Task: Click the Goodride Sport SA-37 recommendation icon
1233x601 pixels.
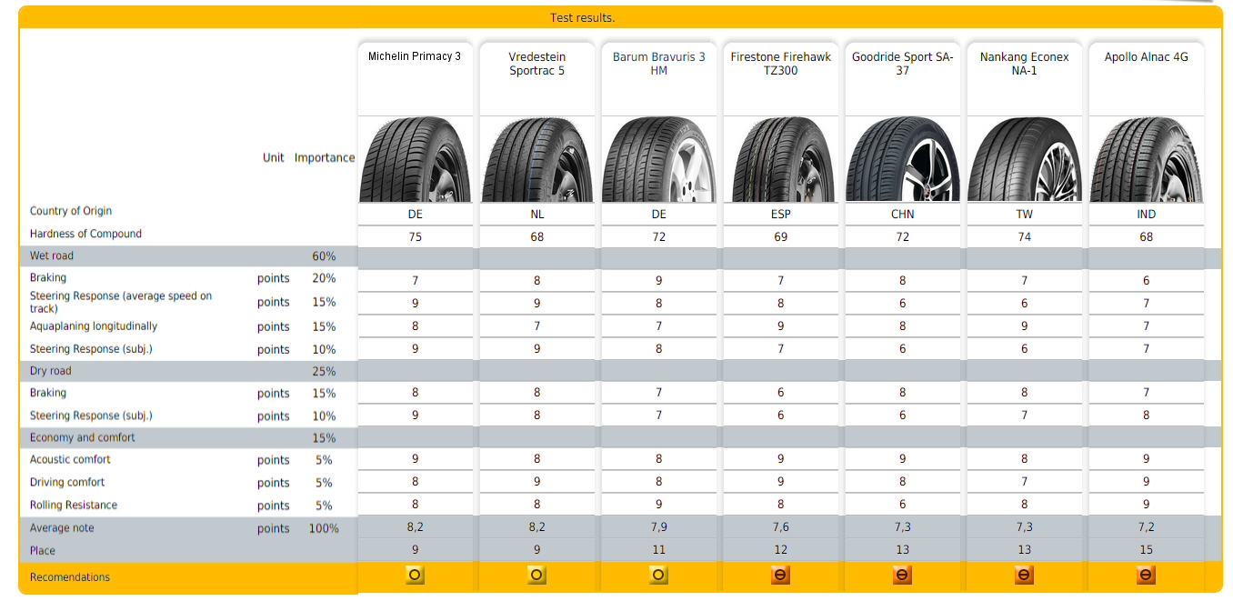Action: click(902, 576)
